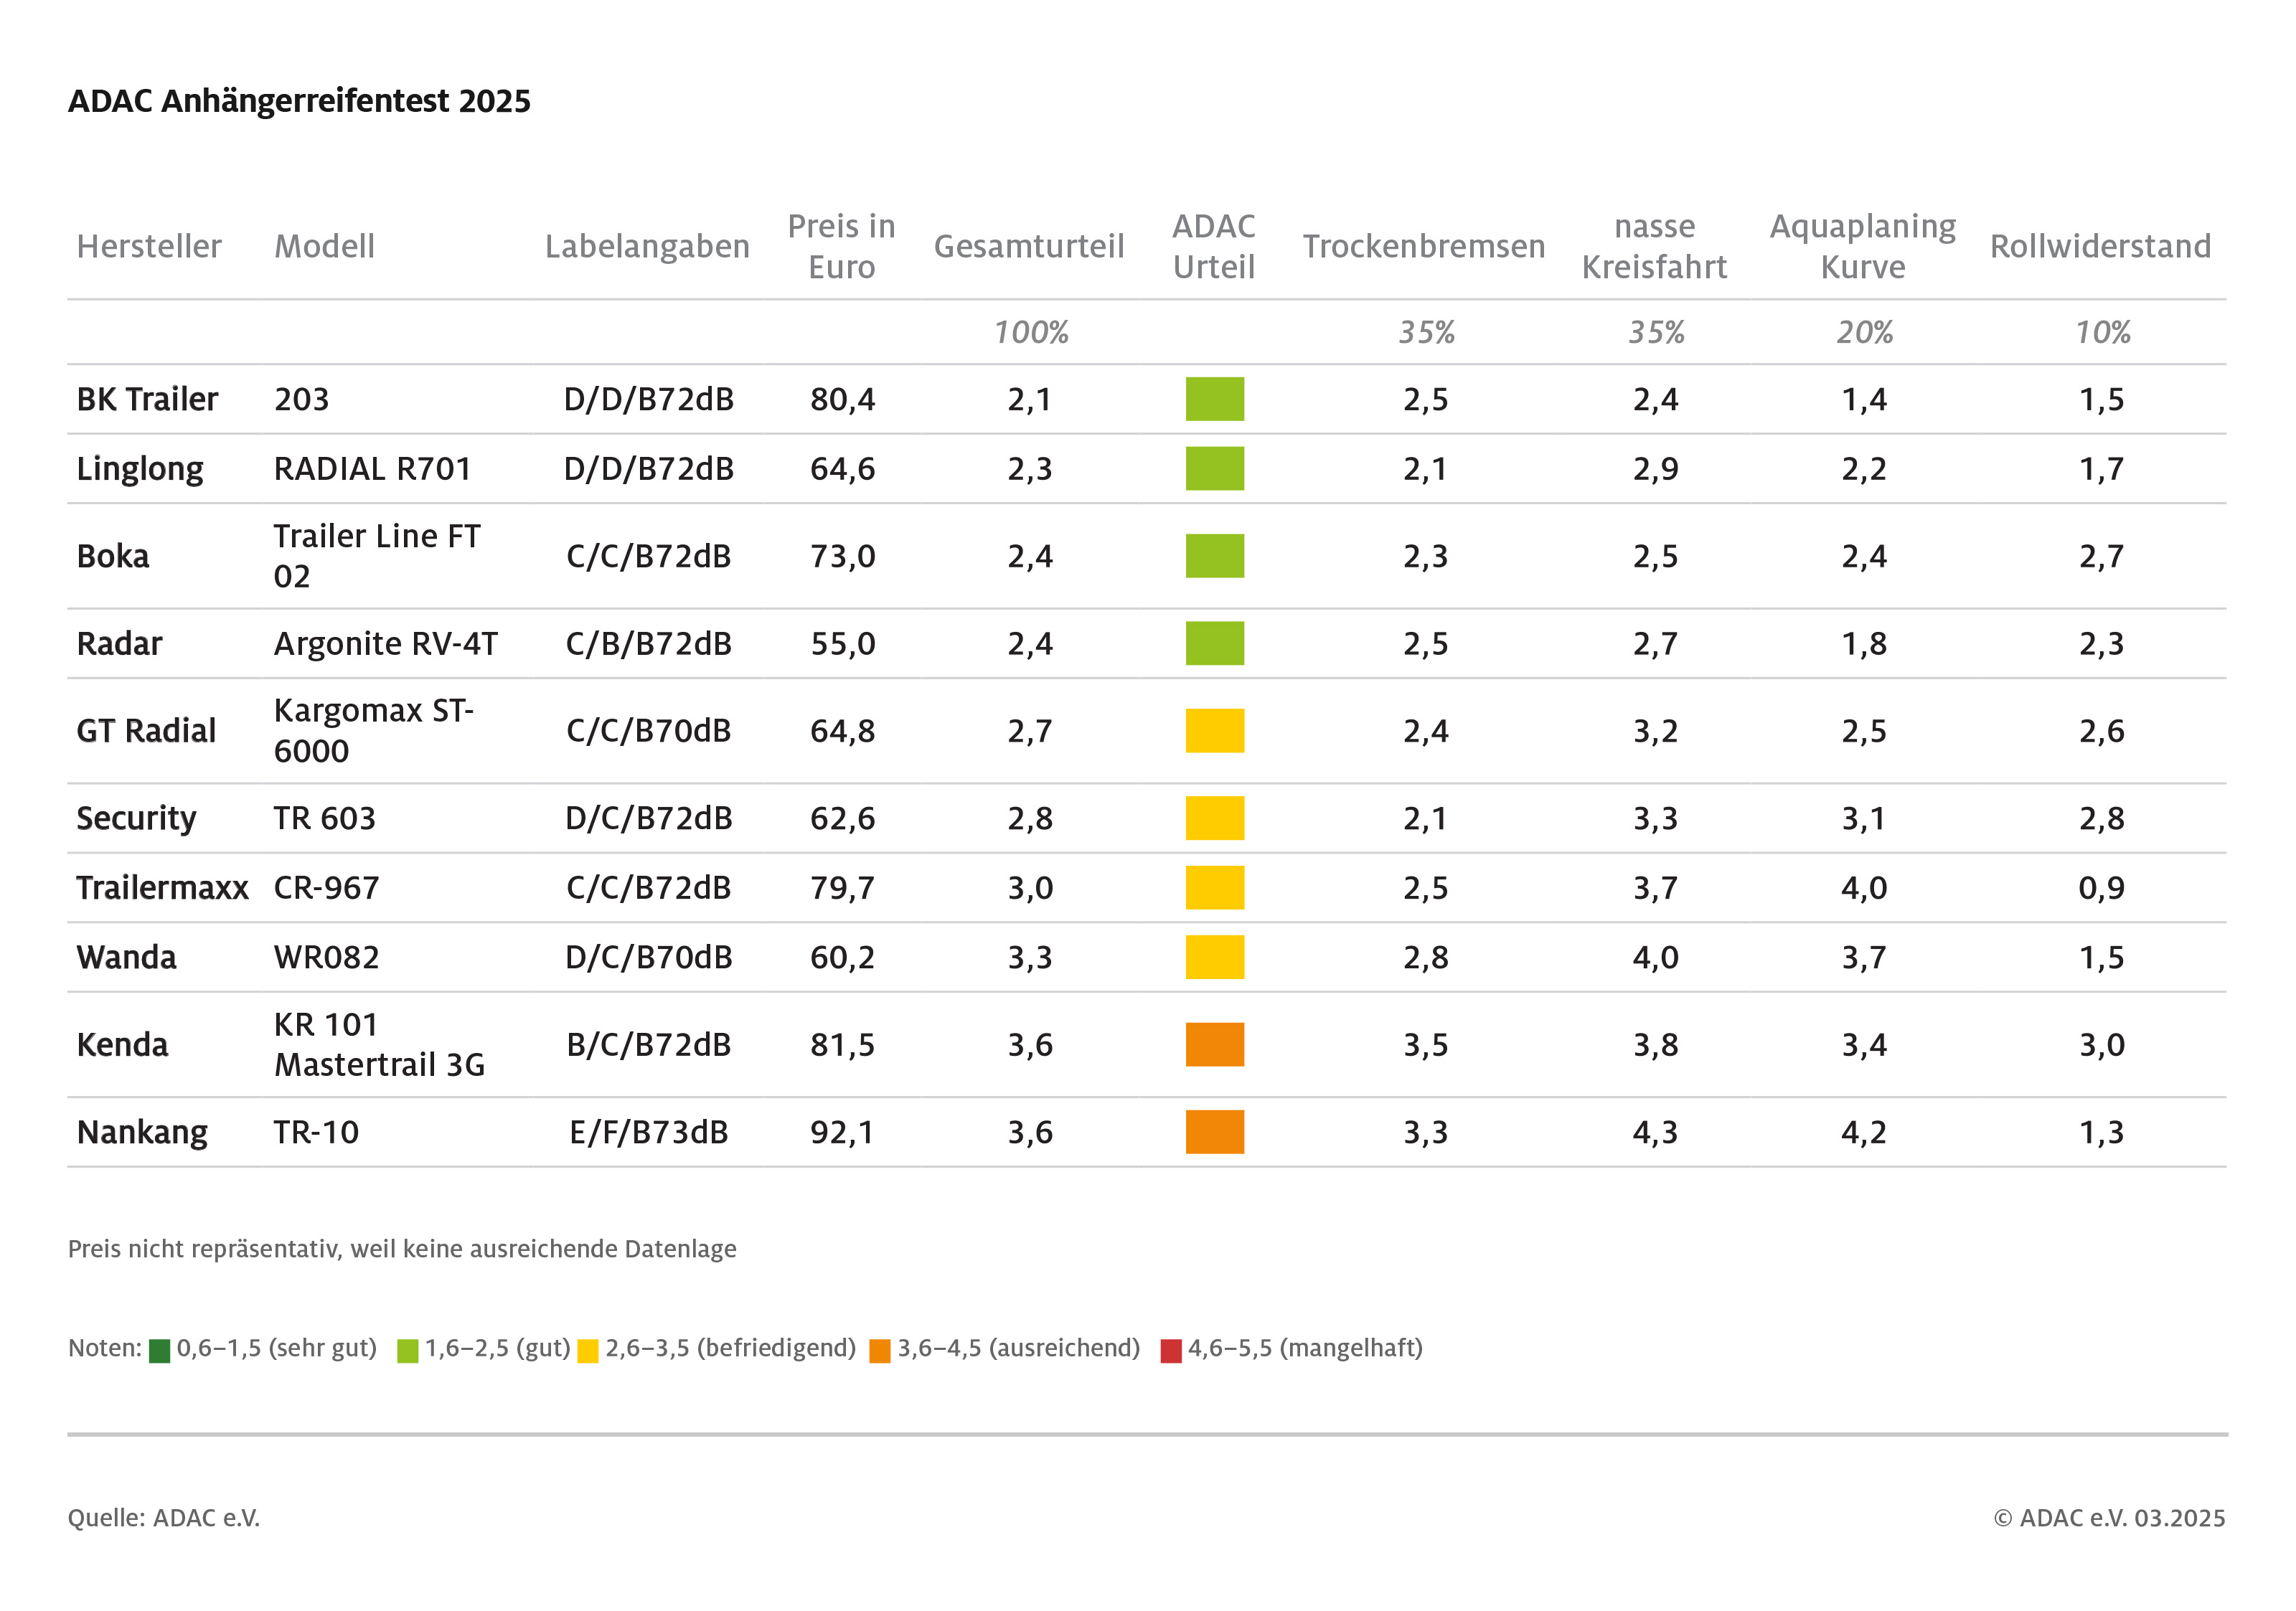Screen dimensions: 2296x1611
Task: Click the Rollwiderstand column header
Action: tap(2100, 247)
